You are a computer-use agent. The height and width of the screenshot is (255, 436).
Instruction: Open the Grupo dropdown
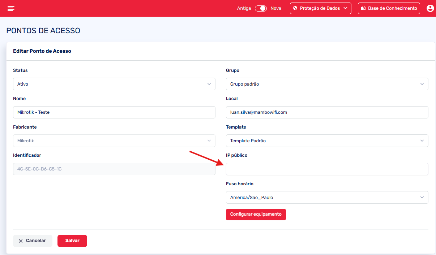327,84
